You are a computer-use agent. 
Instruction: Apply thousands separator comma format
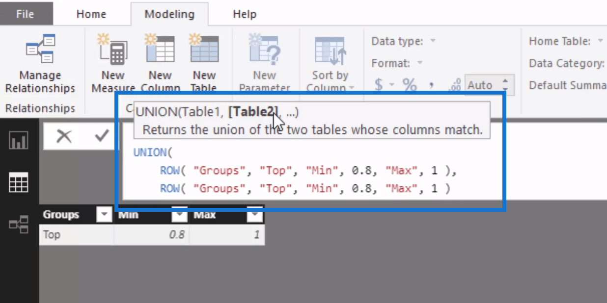(431, 85)
